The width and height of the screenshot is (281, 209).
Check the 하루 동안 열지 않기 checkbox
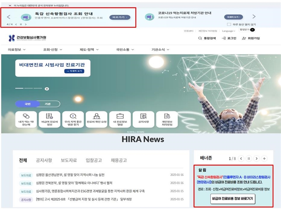click(229, 24)
